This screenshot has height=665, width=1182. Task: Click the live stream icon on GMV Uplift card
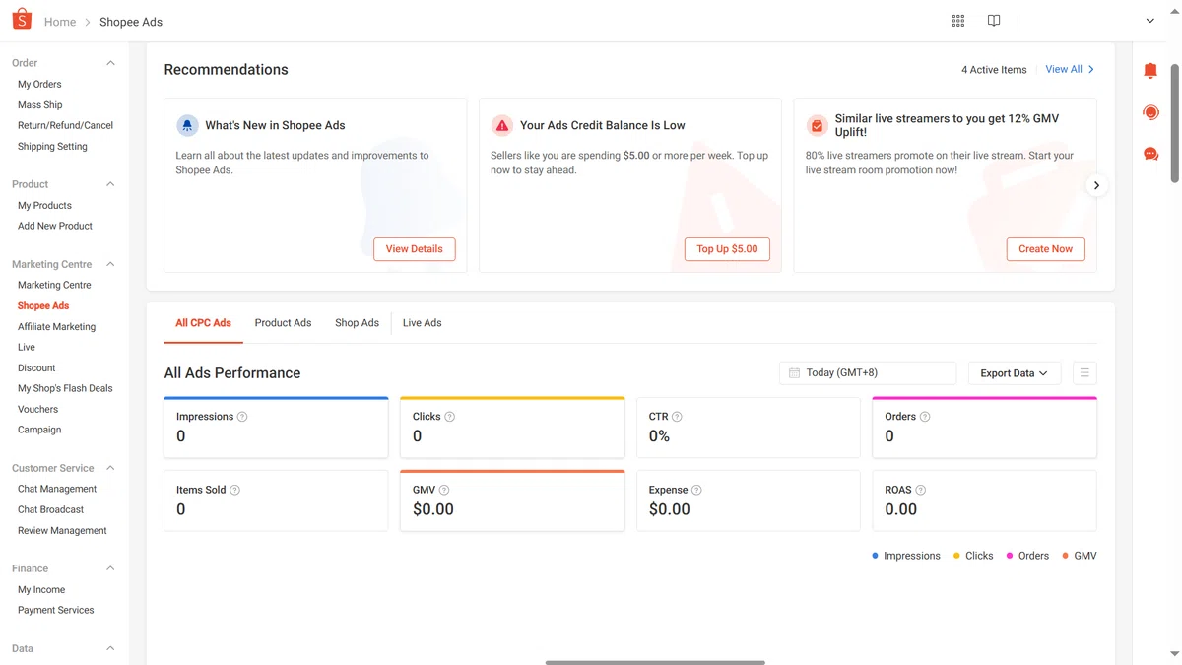[817, 125]
